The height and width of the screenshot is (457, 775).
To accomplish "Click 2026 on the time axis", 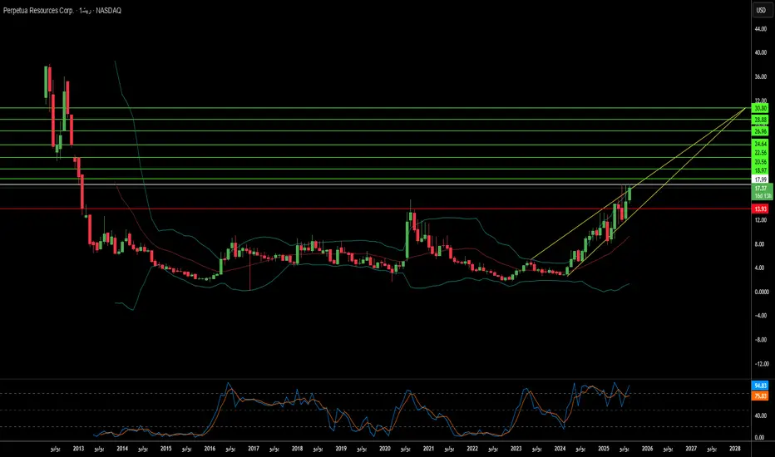I will [x=647, y=449].
